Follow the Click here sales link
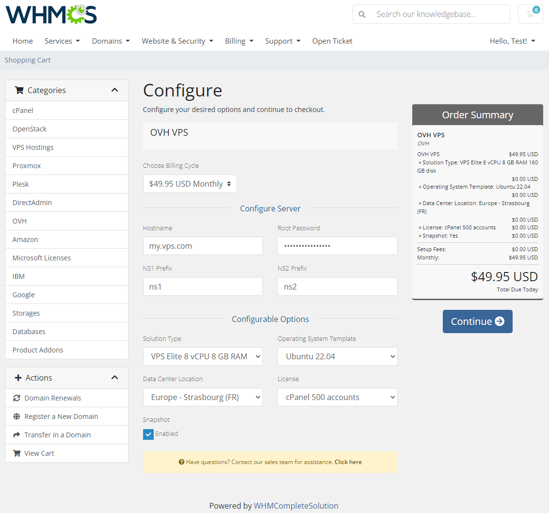Screen dimensions: 549x513 tap(348, 462)
